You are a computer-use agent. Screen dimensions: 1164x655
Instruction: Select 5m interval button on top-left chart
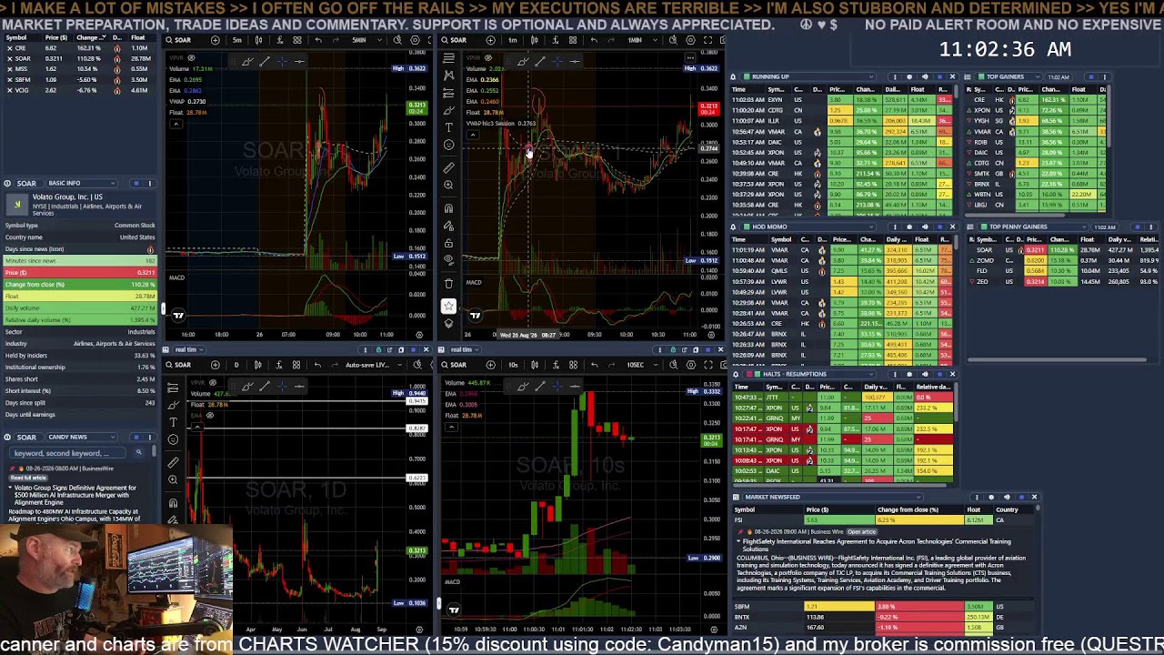tap(237, 40)
